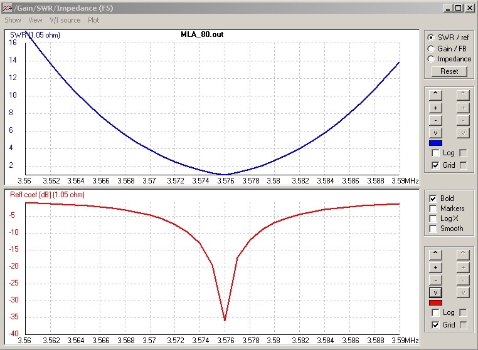The height and width of the screenshot is (350, 478).
Task: Open the V/I source menu
Action: (65, 20)
